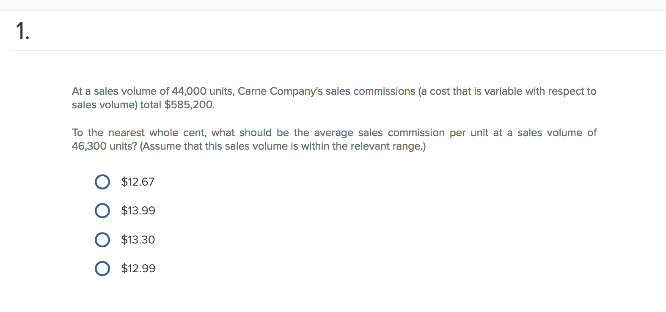Select the $13.30 radio button
Viewport: 666px width, 312px height.
[x=102, y=240]
